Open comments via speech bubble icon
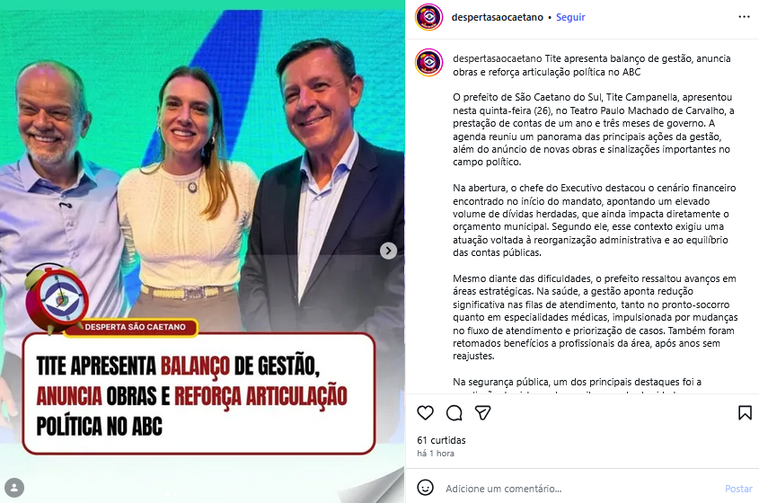The height and width of the screenshot is (503, 759). (454, 413)
